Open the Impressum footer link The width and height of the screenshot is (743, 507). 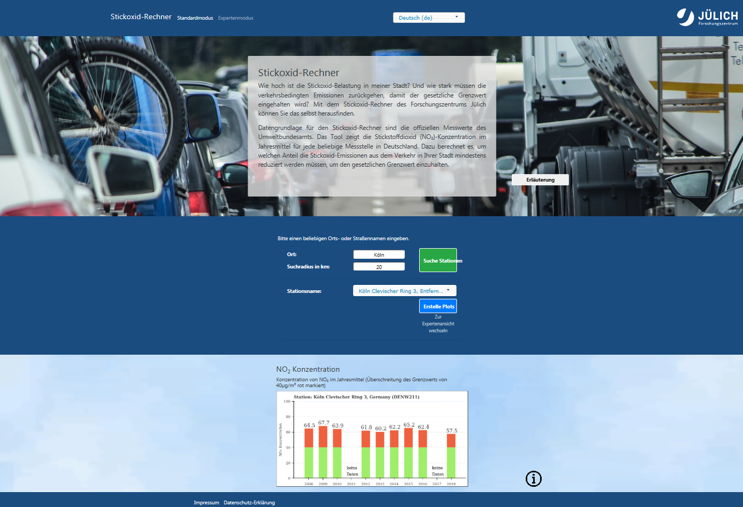pyautogui.click(x=206, y=502)
